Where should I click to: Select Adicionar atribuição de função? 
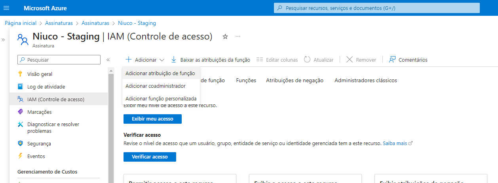(160, 73)
